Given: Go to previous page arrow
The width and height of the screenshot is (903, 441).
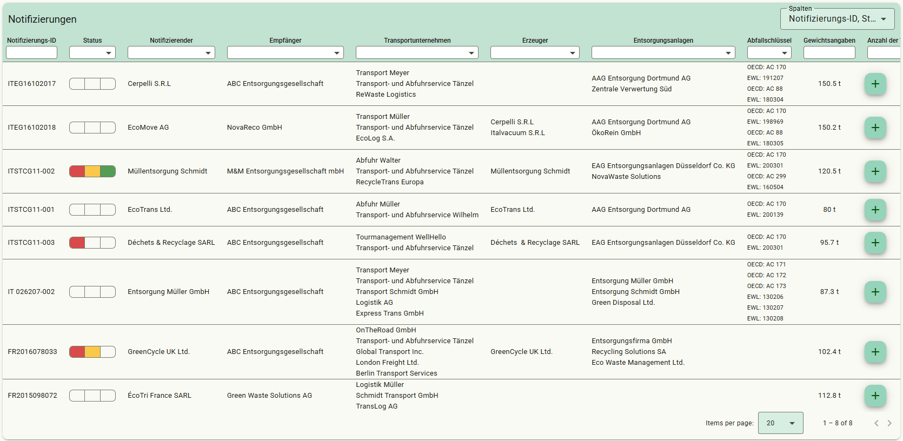Looking at the screenshot, I should (x=877, y=423).
